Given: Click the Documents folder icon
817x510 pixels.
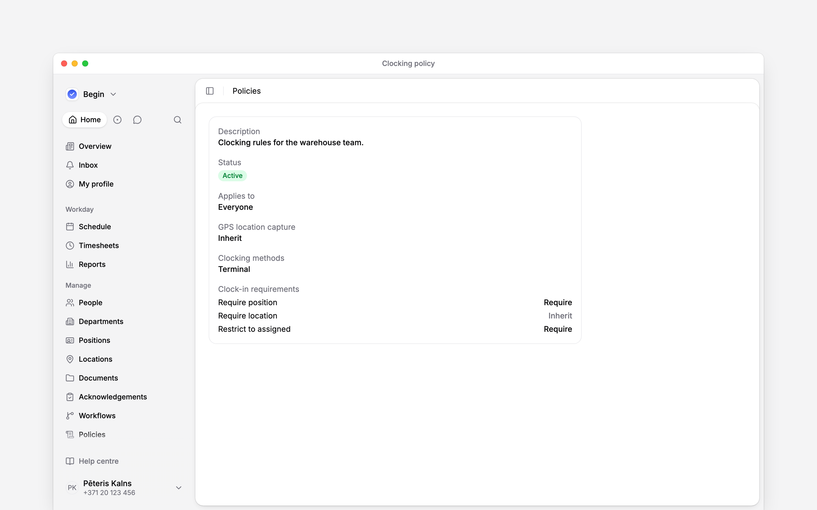Looking at the screenshot, I should 70,378.
